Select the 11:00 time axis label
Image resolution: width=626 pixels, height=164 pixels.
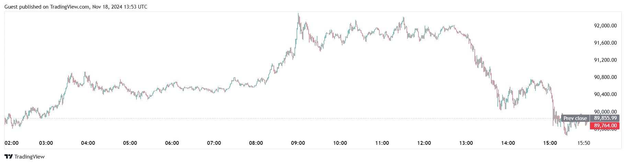point(382,143)
